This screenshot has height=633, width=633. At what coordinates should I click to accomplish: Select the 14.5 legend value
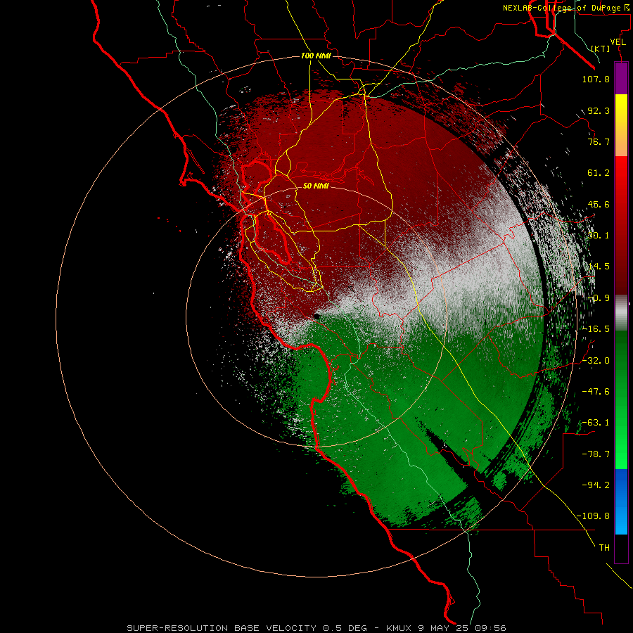[x=599, y=267]
